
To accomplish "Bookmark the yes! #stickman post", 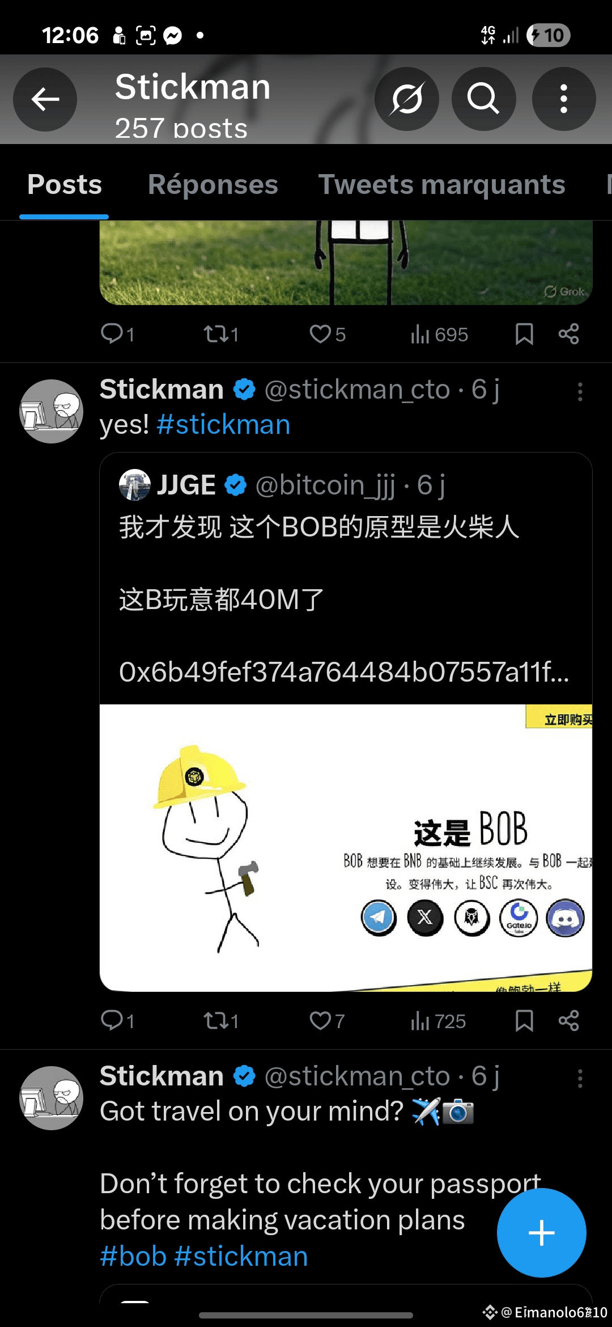I will tap(524, 1021).
